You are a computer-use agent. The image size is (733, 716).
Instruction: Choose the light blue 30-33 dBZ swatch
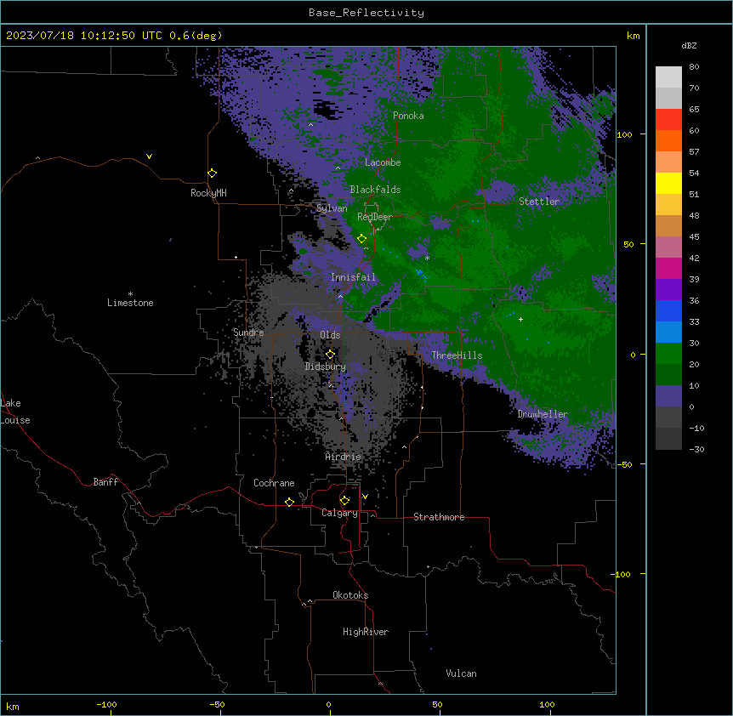[x=668, y=332]
